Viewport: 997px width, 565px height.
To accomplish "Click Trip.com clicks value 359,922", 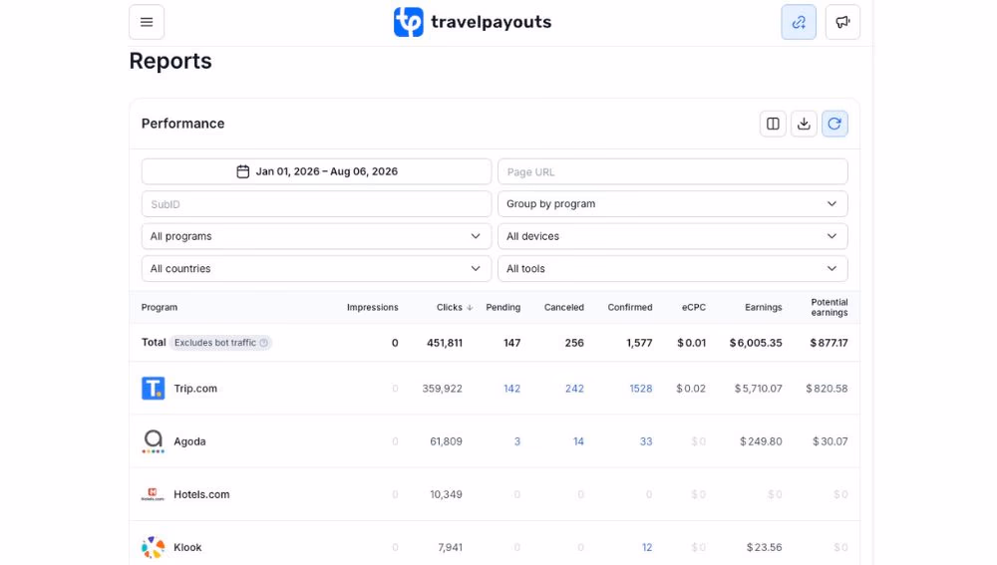I will pos(442,389).
